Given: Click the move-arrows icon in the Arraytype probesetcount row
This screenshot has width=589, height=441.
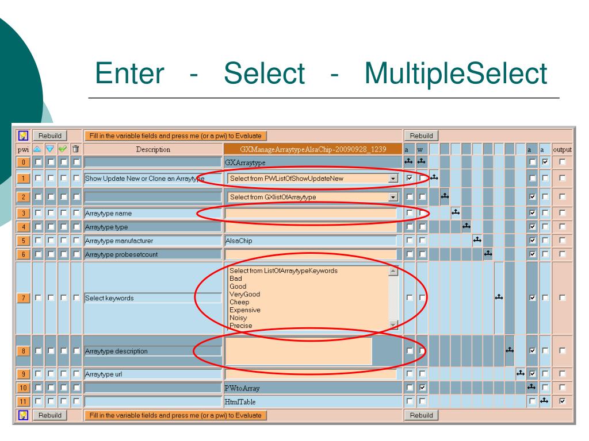Looking at the screenshot, I should pos(488,253).
